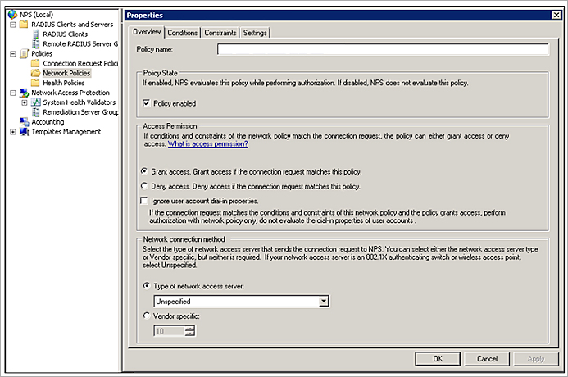568x377 pixels.
Task: Click the RADIUS Clients server icon
Action: [35, 34]
